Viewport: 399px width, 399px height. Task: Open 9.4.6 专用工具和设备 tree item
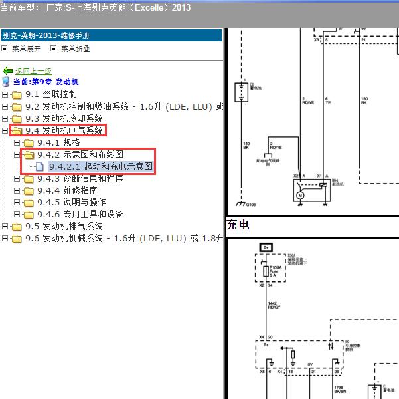(80, 214)
